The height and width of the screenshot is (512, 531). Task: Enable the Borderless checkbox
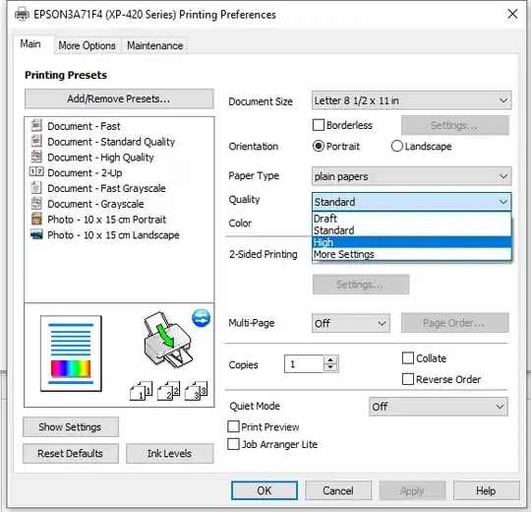pyautogui.click(x=319, y=125)
